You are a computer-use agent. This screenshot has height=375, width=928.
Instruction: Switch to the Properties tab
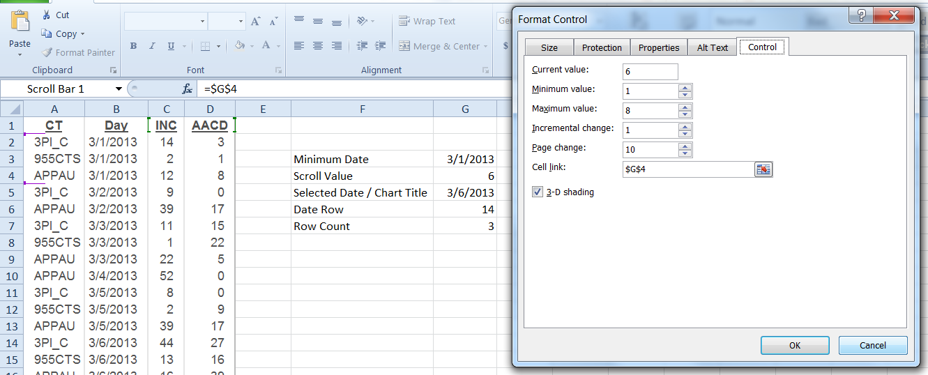(658, 47)
